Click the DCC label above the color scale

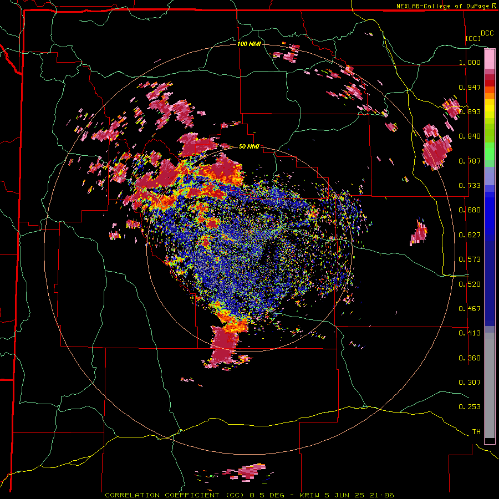click(487, 33)
